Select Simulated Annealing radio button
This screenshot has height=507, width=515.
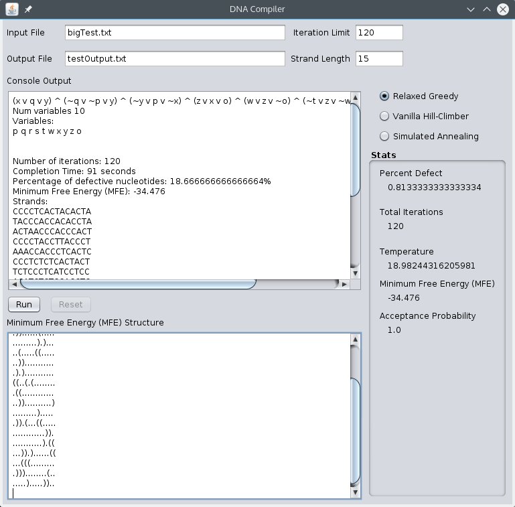coord(384,136)
